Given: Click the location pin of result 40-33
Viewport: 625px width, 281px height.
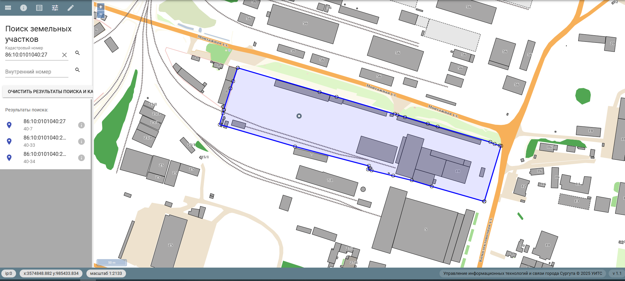Looking at the screenshot, I should point(9,141).
